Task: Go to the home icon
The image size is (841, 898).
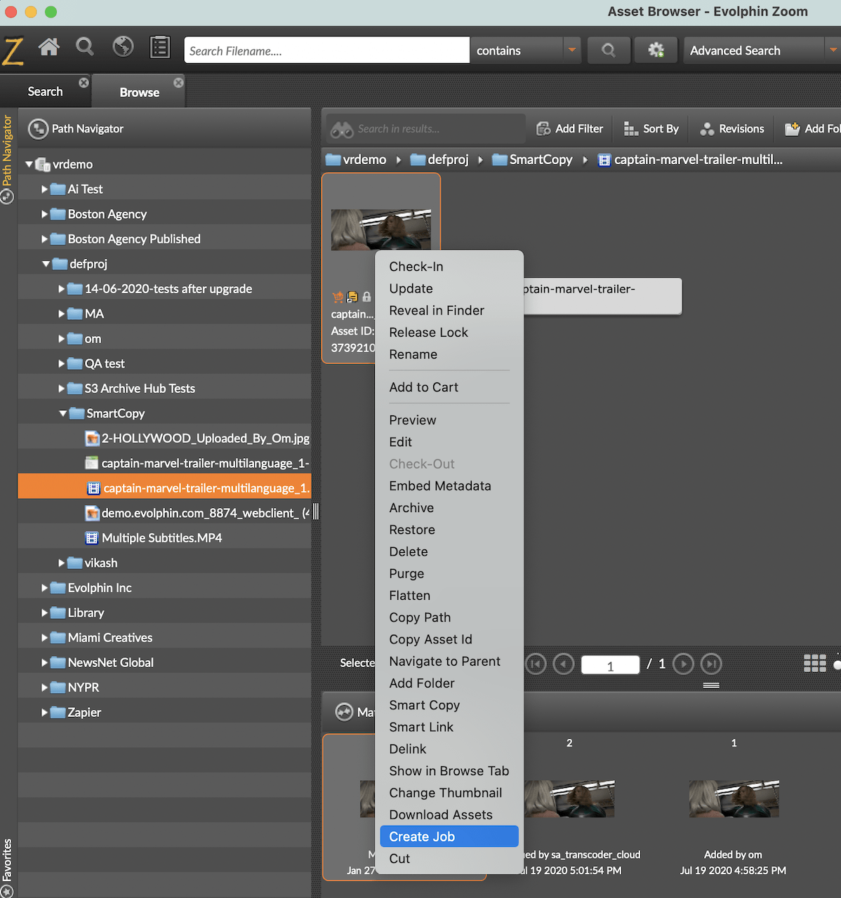Action: pyautogui.click(x=49, y=47)
